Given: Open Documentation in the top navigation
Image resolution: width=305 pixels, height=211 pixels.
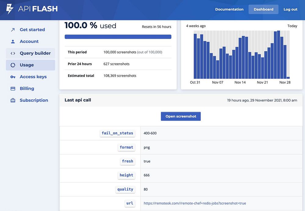Looking at the screenshot, I should click(x=229, y=9).
